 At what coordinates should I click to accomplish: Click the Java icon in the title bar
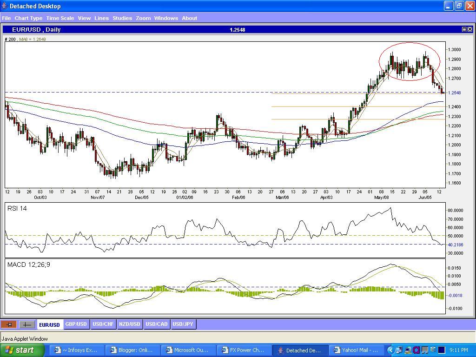[x=4, y=6]
